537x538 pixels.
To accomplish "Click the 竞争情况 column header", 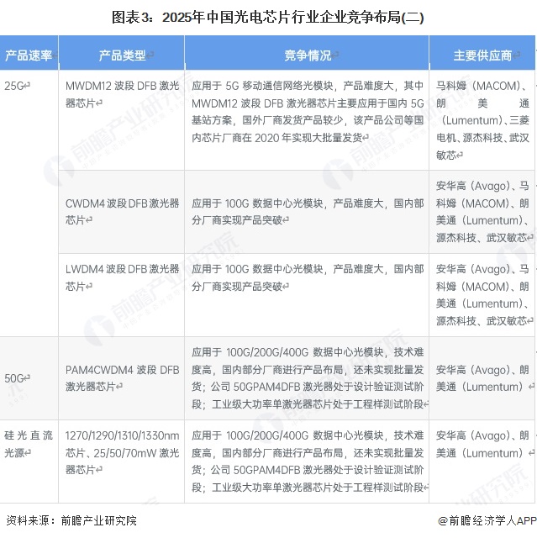I will click(x=307, y=55).
